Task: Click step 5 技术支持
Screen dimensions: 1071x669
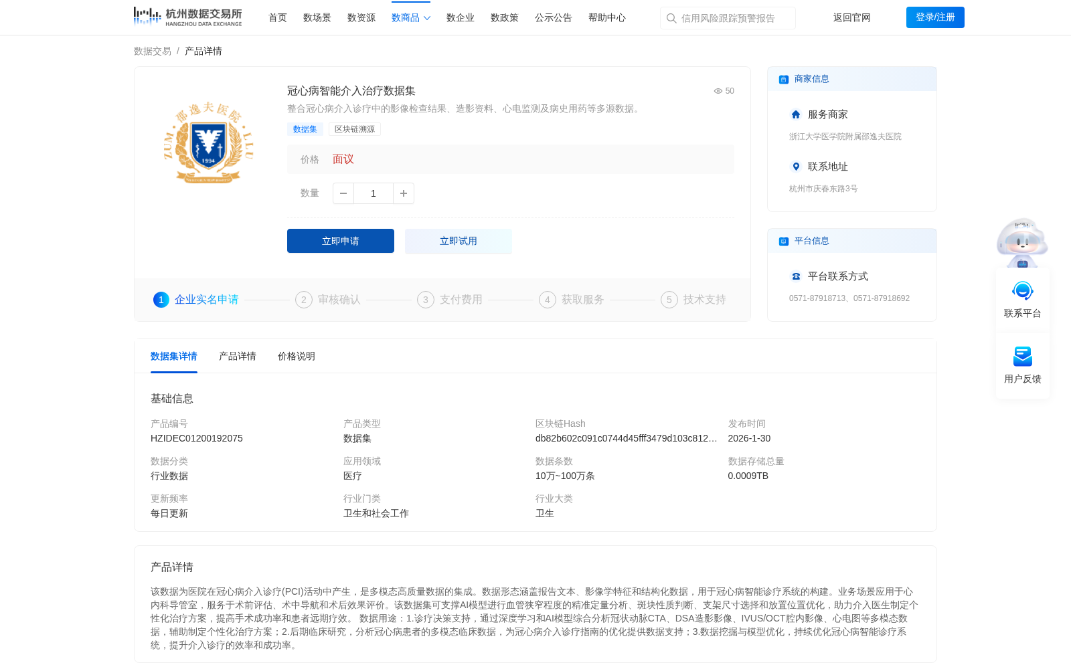Action: click(x=693, y=300)
